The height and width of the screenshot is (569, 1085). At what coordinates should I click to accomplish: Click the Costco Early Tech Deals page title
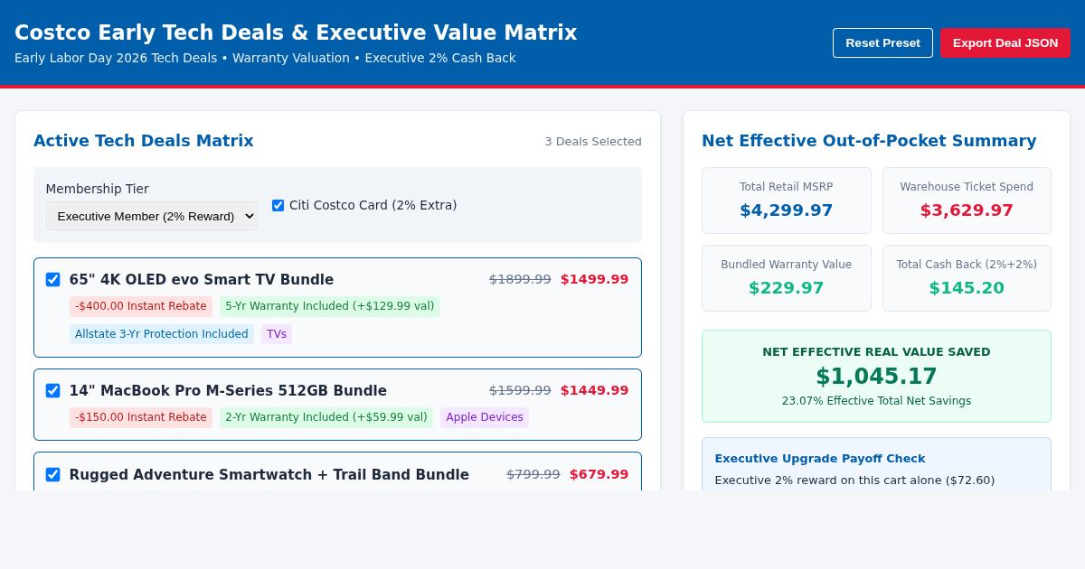pyautogui.click(x=296, y=33)
